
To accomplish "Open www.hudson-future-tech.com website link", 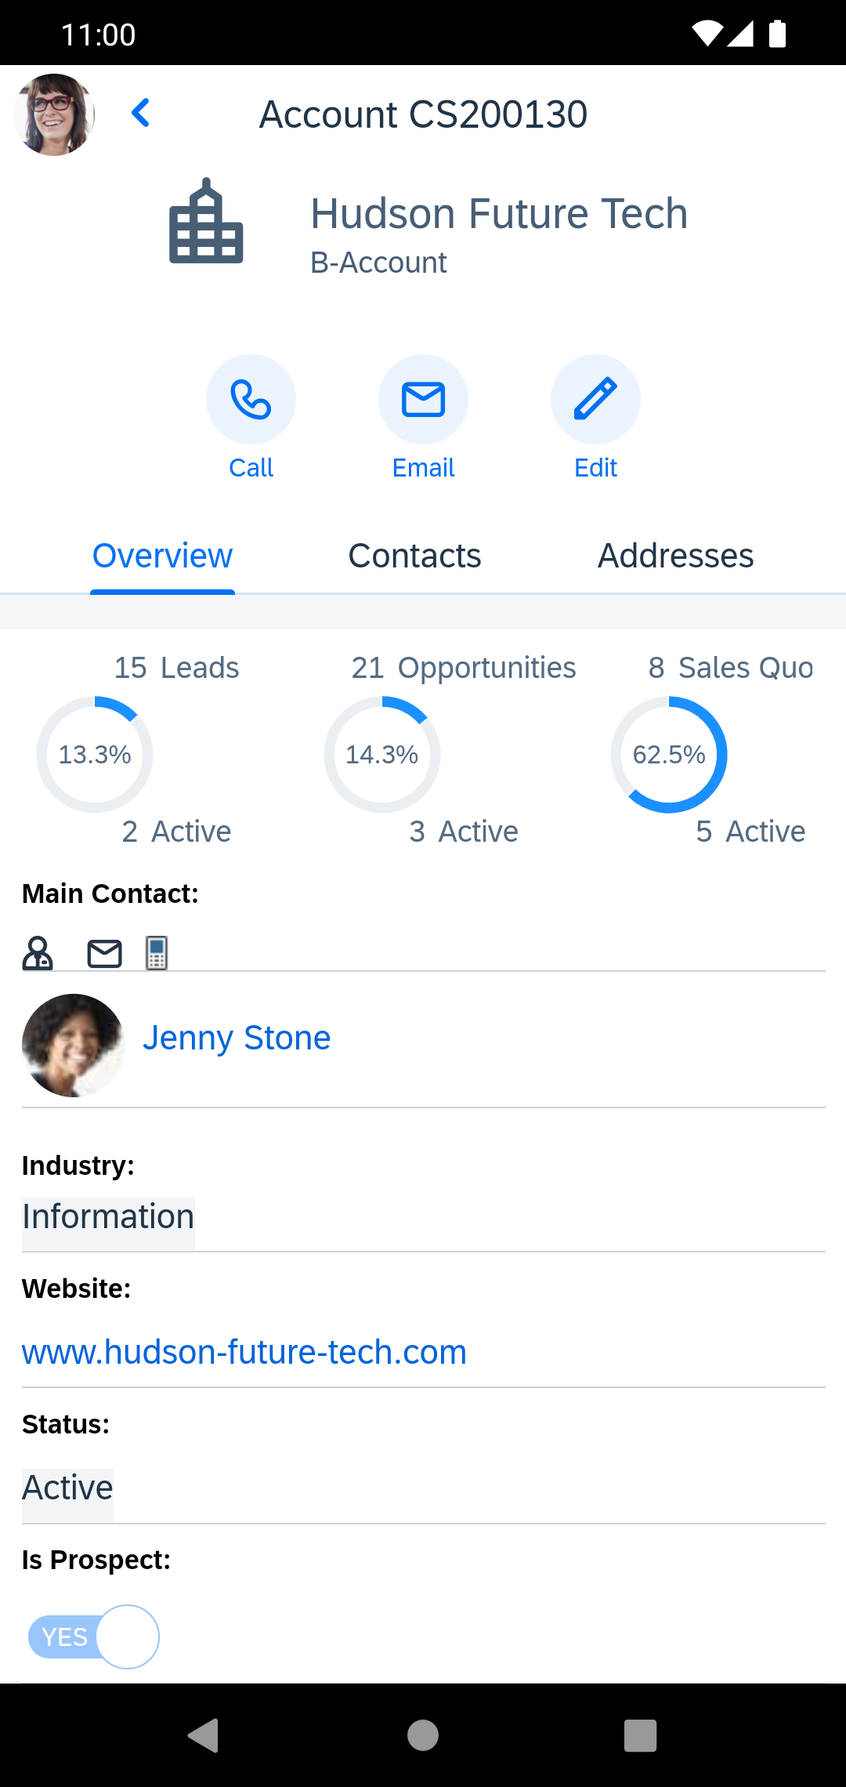I will pos(244,1352).
